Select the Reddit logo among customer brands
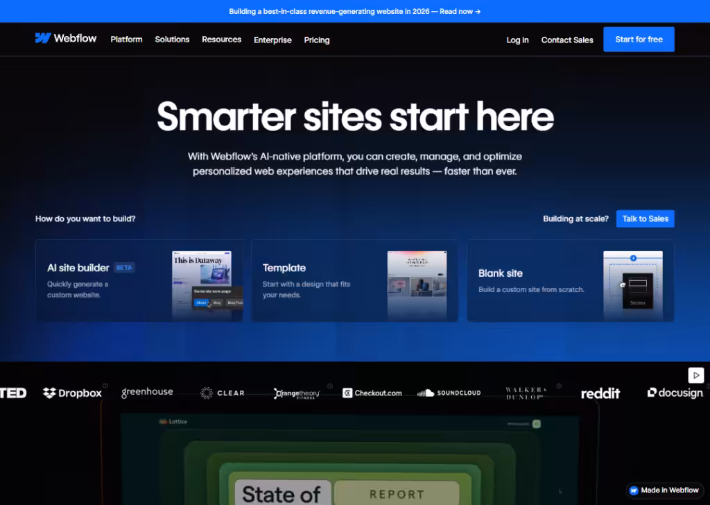Screen dimensions: 710x505 600,393
